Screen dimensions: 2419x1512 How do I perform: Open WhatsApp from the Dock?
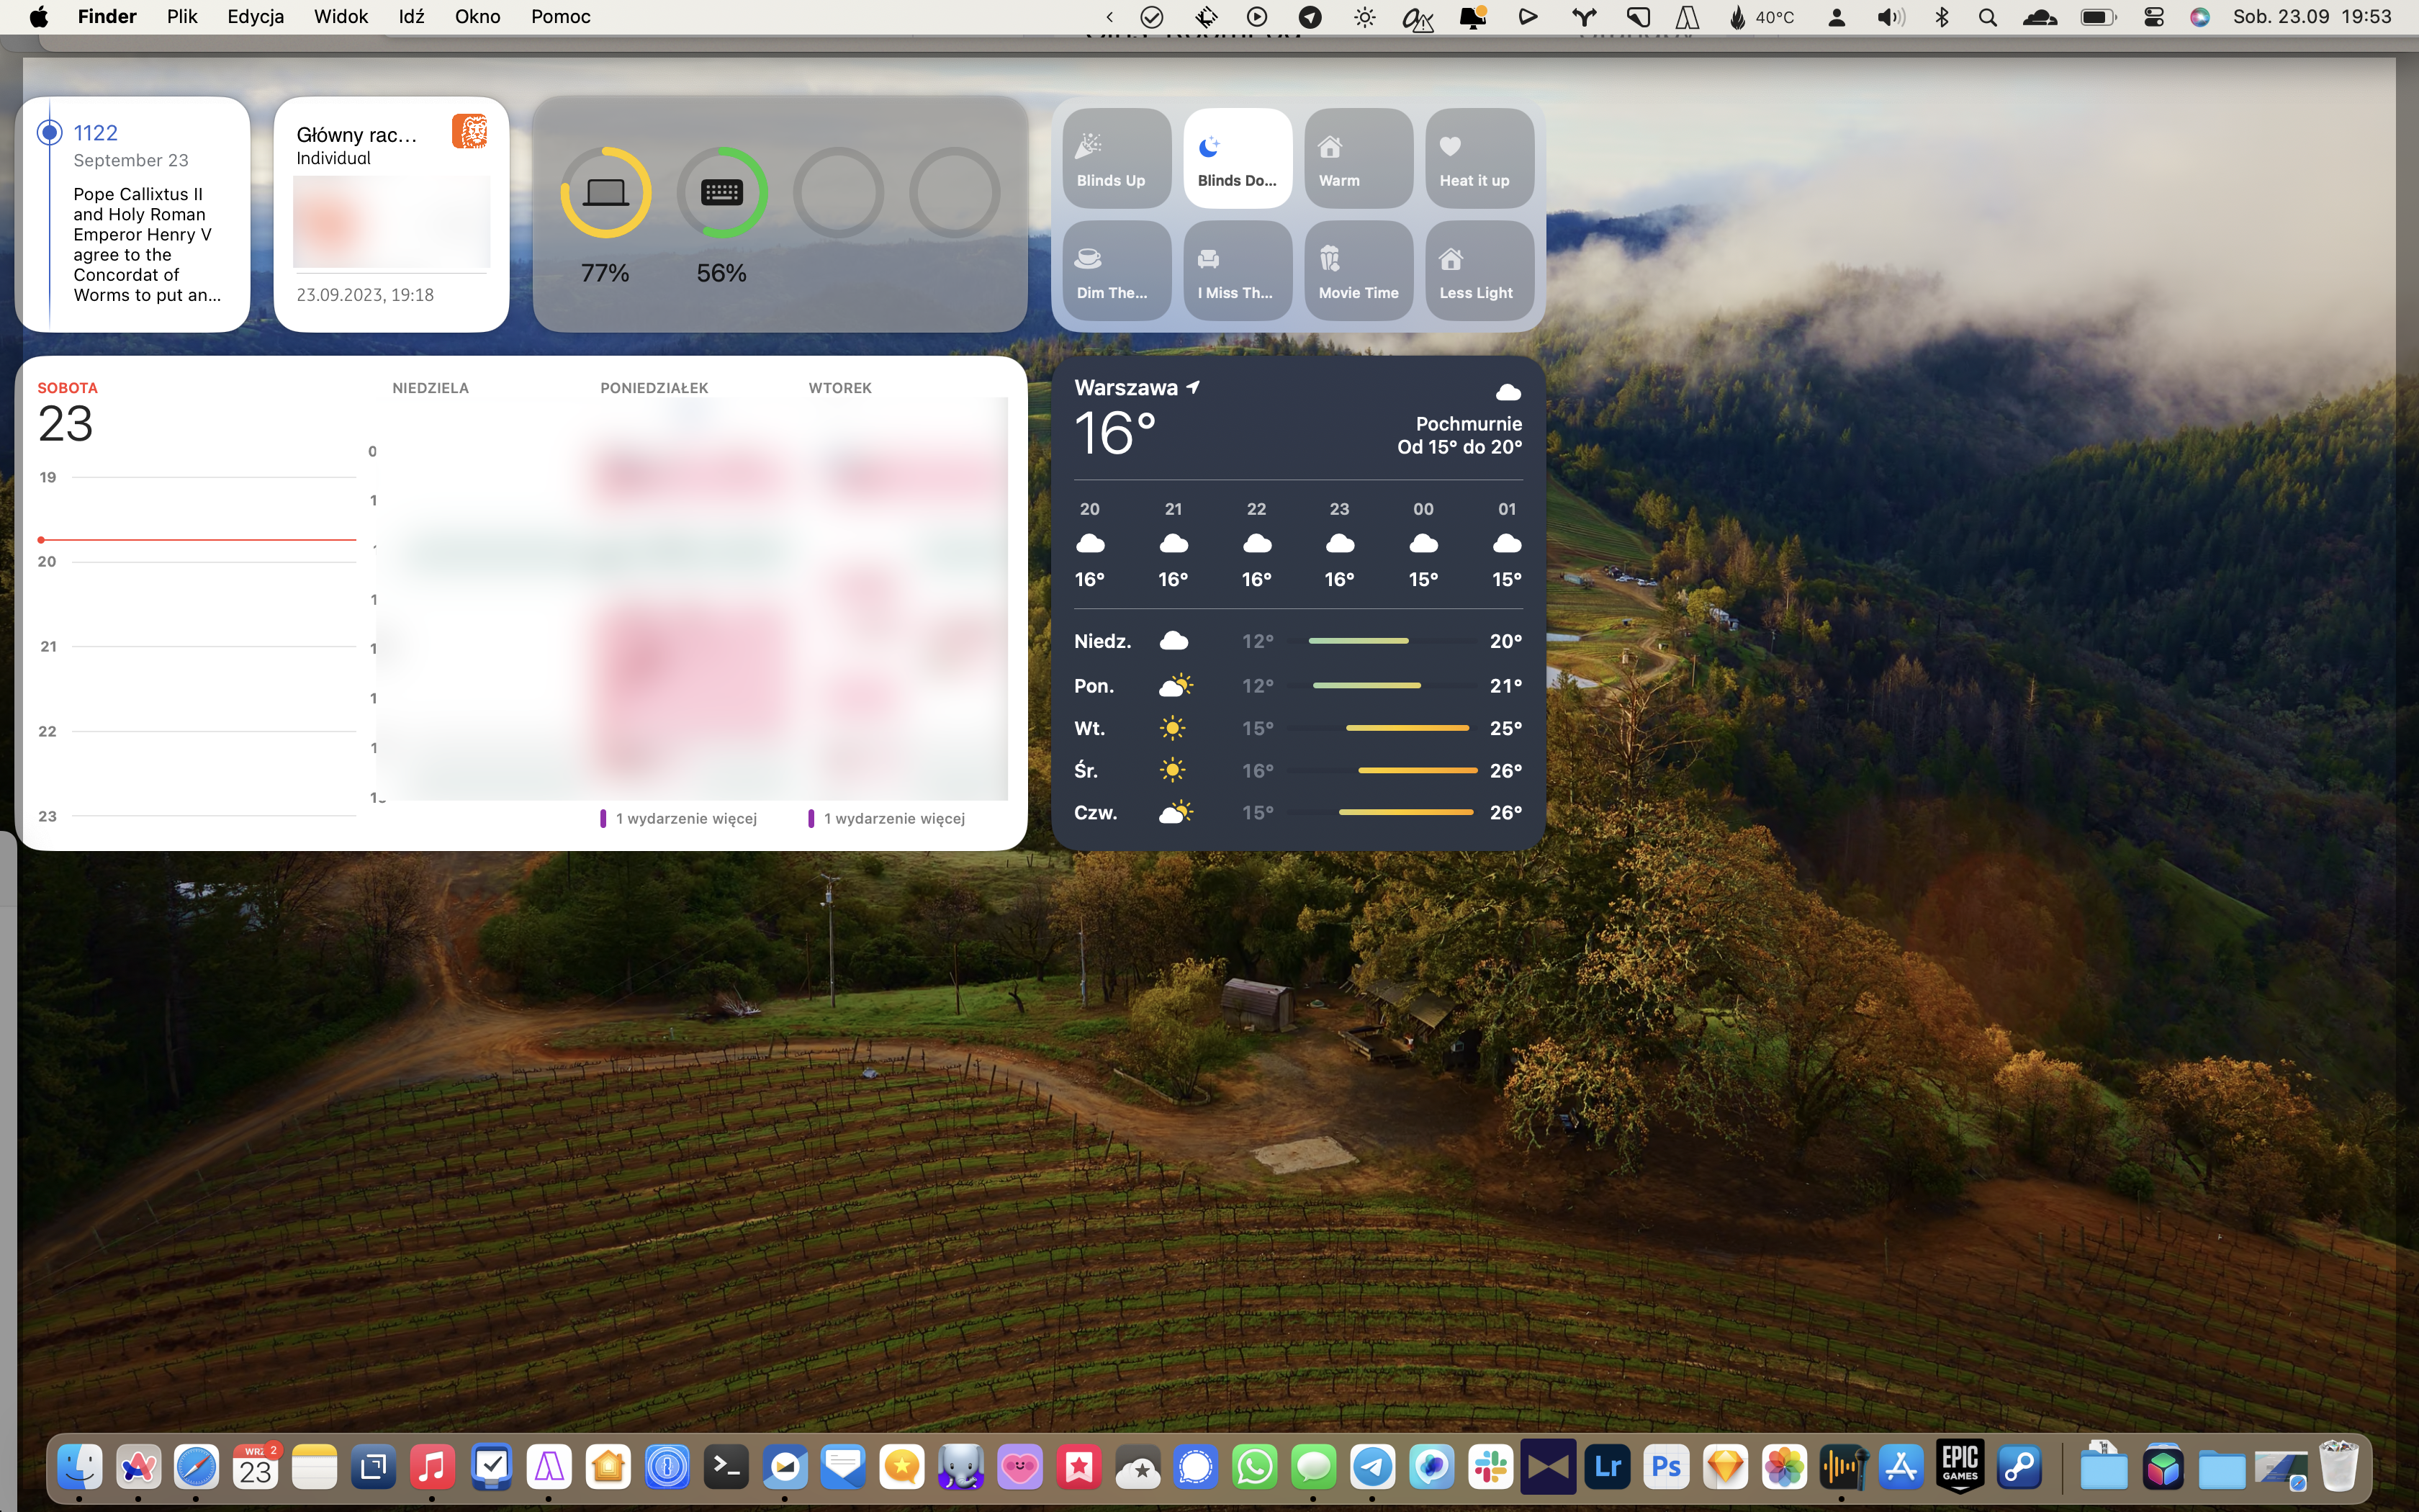click(1254, 1467)
